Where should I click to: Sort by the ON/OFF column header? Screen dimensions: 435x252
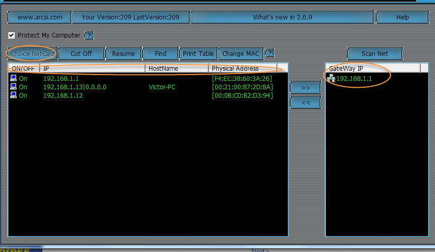tap(24, 68)
